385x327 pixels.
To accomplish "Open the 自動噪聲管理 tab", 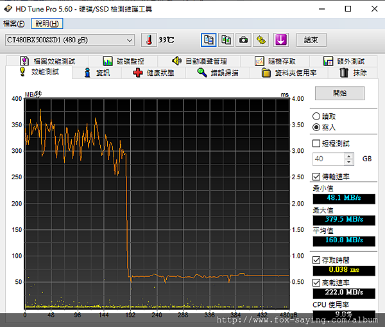I will point(199,61).
